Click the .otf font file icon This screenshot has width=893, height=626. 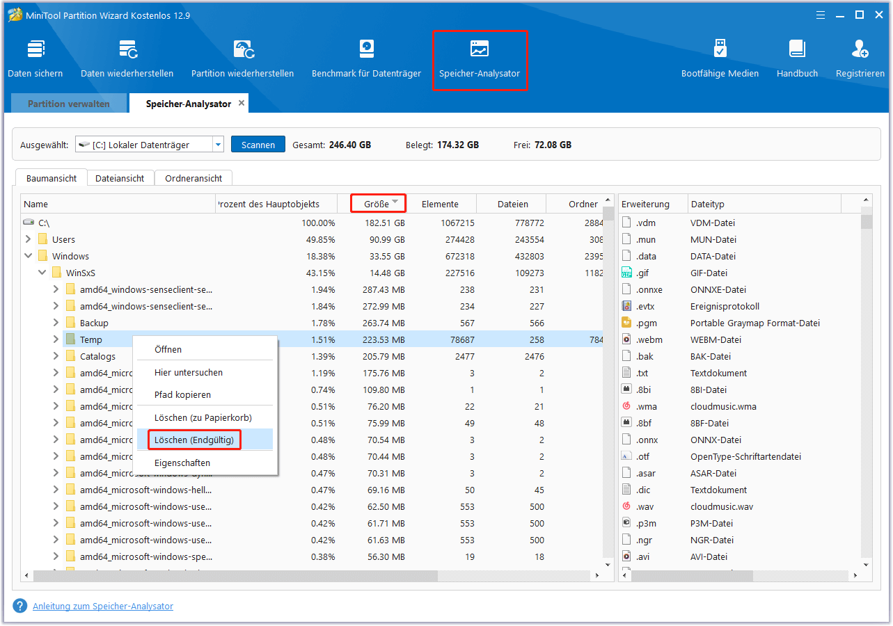click(x=626, y=456)
